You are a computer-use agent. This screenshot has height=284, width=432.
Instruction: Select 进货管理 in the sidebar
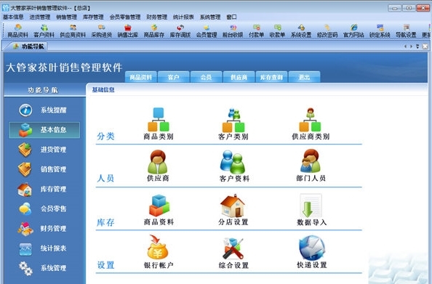[x=44, y=150]
